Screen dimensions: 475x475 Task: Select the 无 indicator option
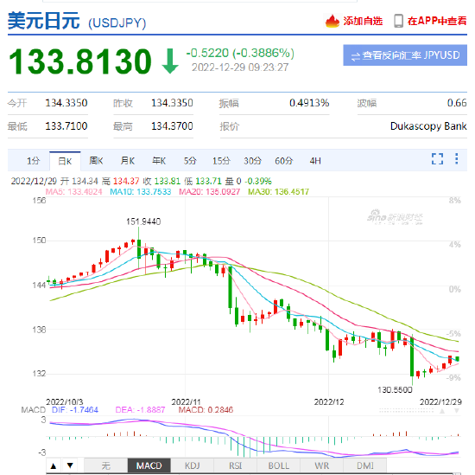point(105,465)
